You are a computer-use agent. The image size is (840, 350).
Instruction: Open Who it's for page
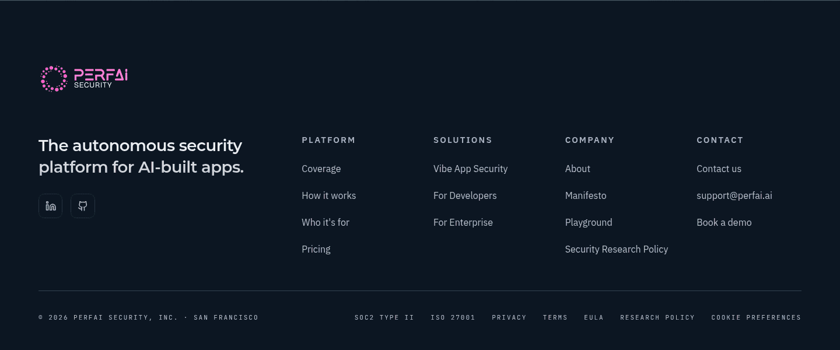(x=325, y=222)
